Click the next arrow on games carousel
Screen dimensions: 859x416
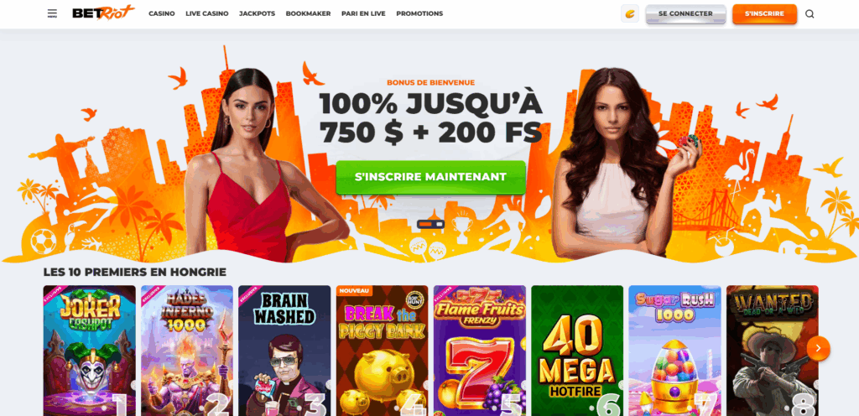point(818,348)
